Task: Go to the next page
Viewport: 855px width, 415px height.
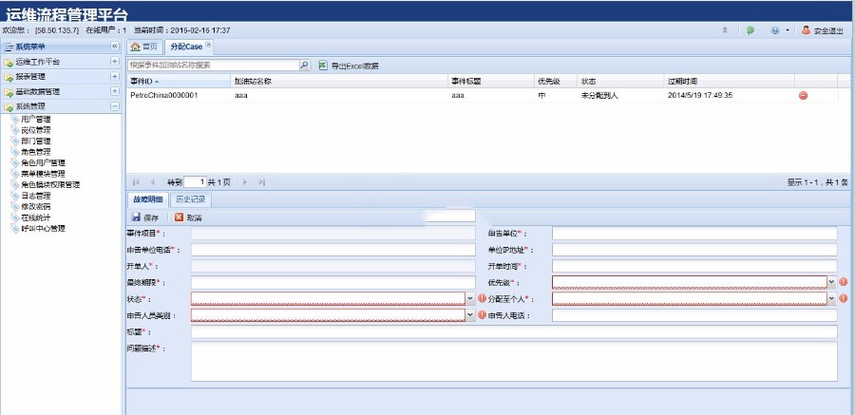Action: click(245, 182)
